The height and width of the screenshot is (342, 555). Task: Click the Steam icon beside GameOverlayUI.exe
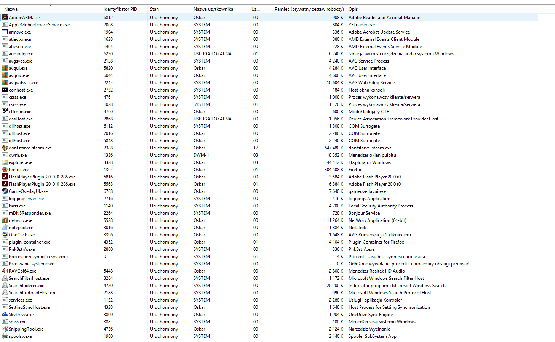tap(5, 191)
